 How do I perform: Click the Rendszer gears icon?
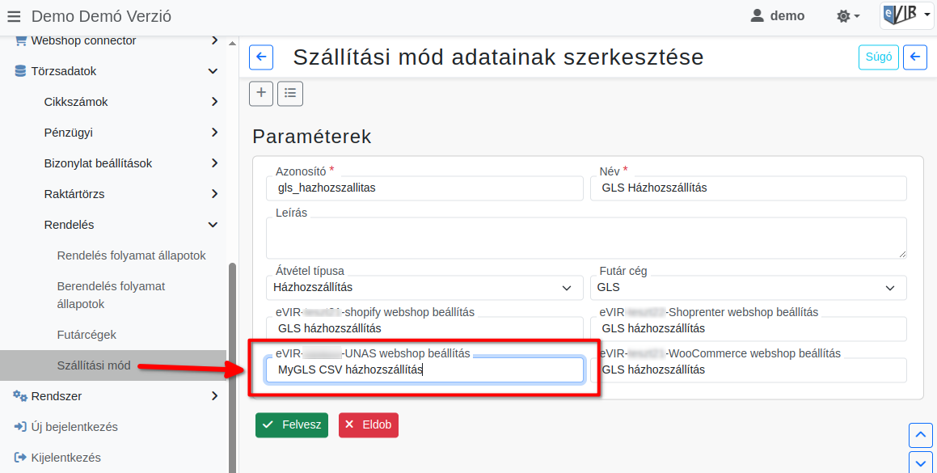20,396
